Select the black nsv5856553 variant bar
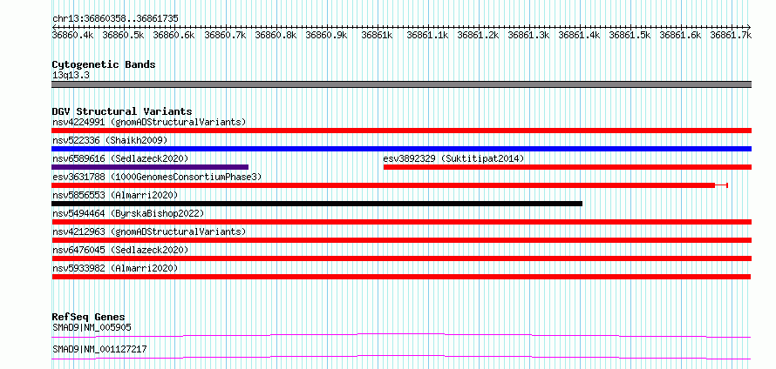This screenshot has height=369, width=776. 317,204
